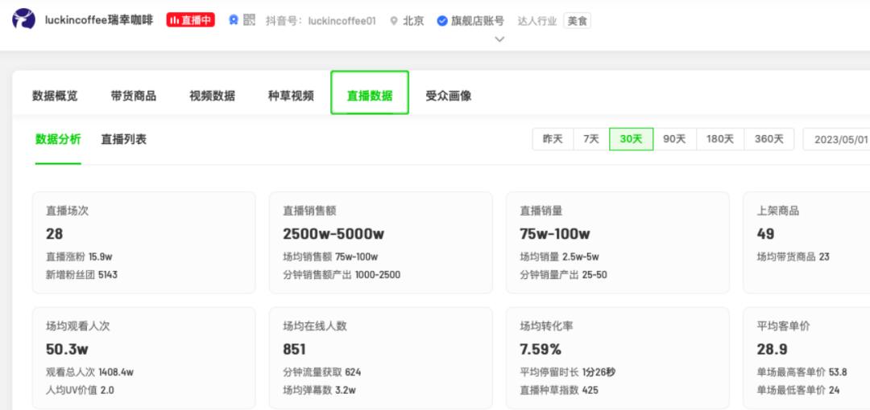Switch to the 带货商品 tab
The image size is (870, 410).
pos(134,96)
